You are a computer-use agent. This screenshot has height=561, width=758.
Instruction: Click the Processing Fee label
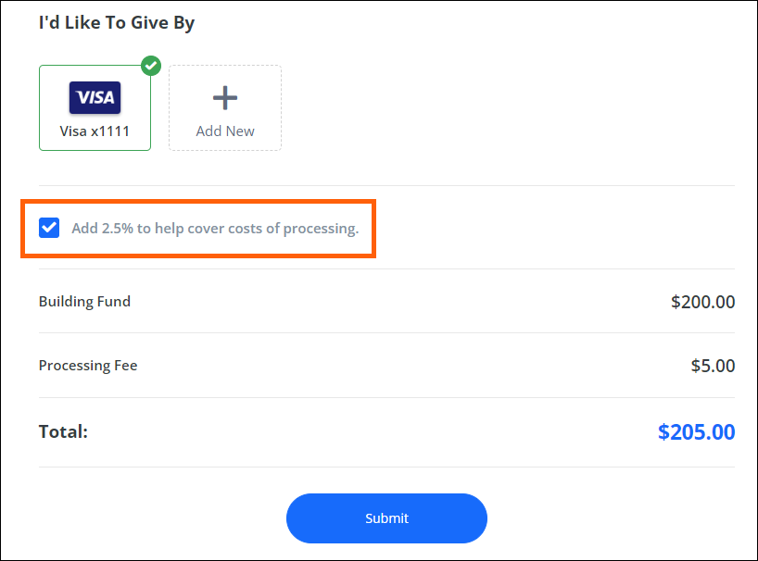88,366
